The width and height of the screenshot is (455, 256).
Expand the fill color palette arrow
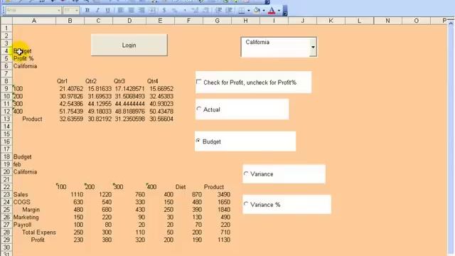tap(264, 10)
